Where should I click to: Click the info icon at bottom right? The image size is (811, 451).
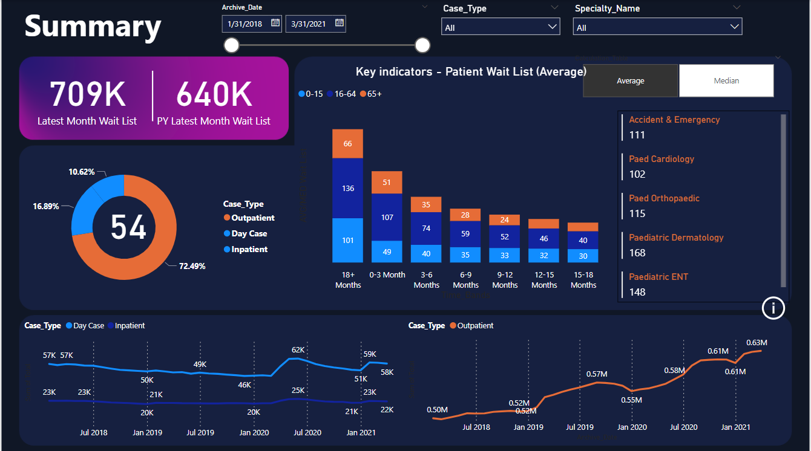[773, 308]
